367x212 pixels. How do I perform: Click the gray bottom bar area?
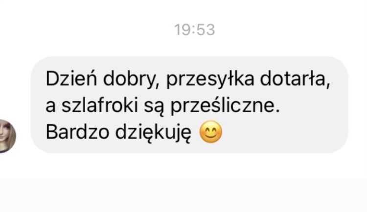[x=183, y=196]
